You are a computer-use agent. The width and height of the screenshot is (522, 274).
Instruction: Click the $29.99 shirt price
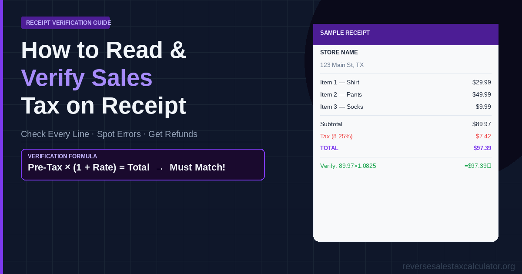pos(482,82)
